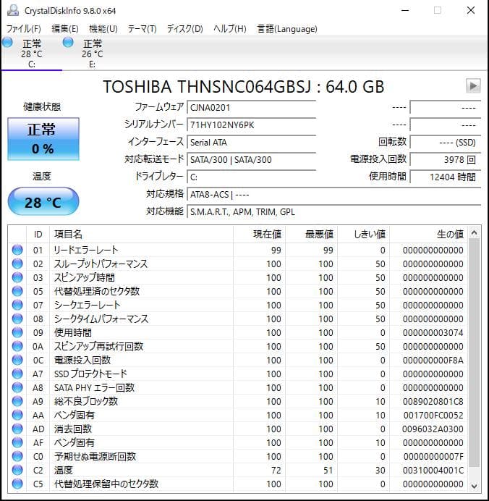Click the 28 °C temperature button

(43, 201)
